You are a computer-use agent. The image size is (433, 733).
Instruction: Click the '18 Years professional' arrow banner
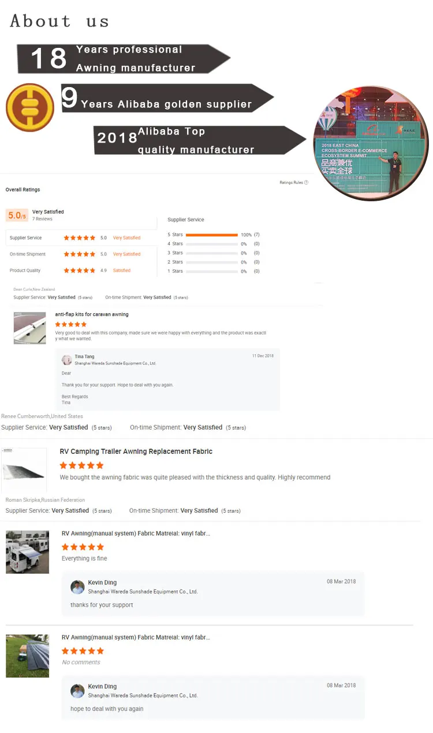[124, 58]
